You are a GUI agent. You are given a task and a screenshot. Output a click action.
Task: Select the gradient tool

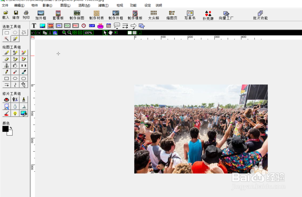click(x=24, y=66)
